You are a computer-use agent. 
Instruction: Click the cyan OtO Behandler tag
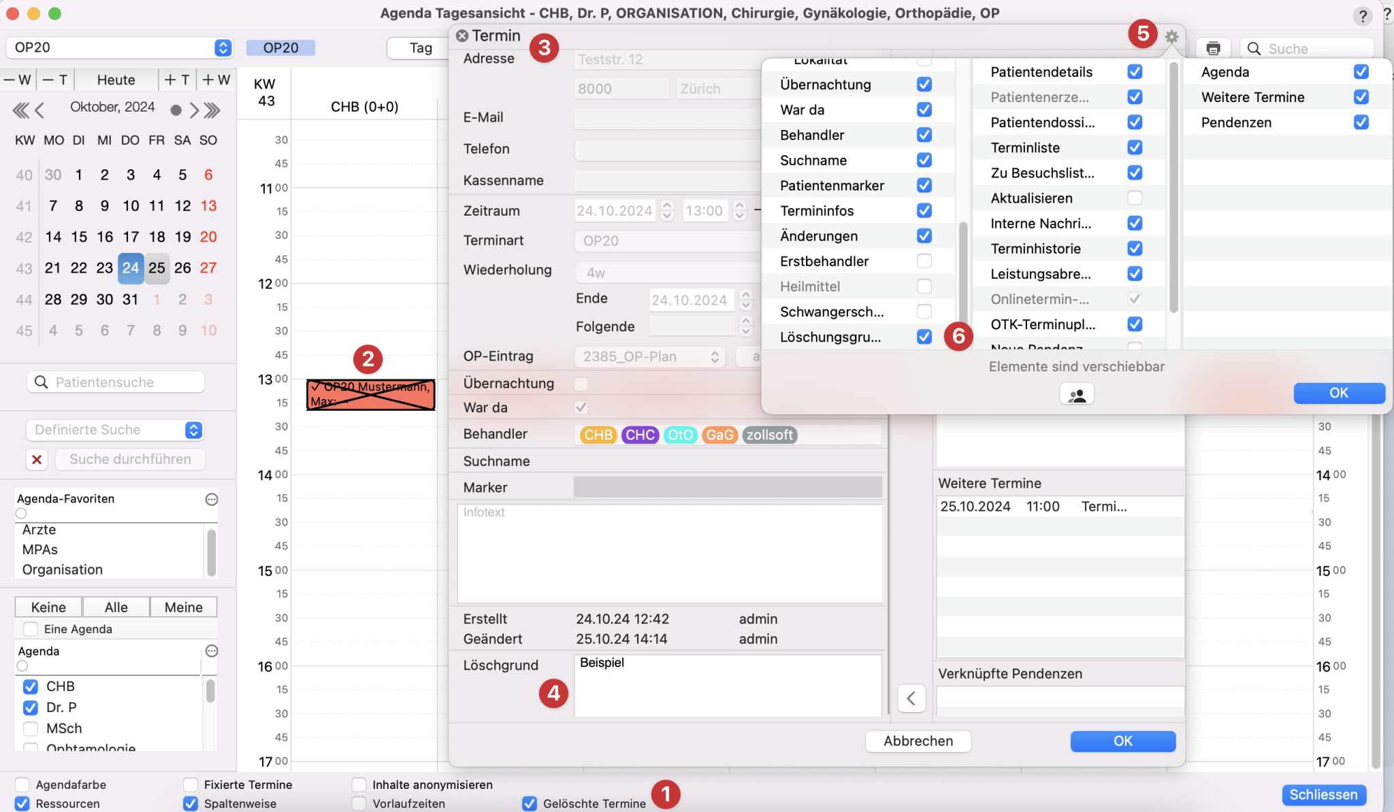pyautogui.click(x=681, y=435)
